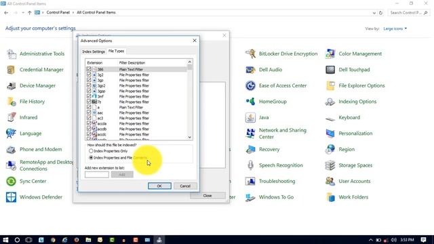
Task: Uncheck the 3g2 extension checkbox
Action: (x=89, y=75)
